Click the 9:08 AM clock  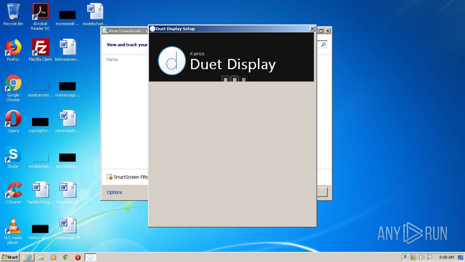446,257
